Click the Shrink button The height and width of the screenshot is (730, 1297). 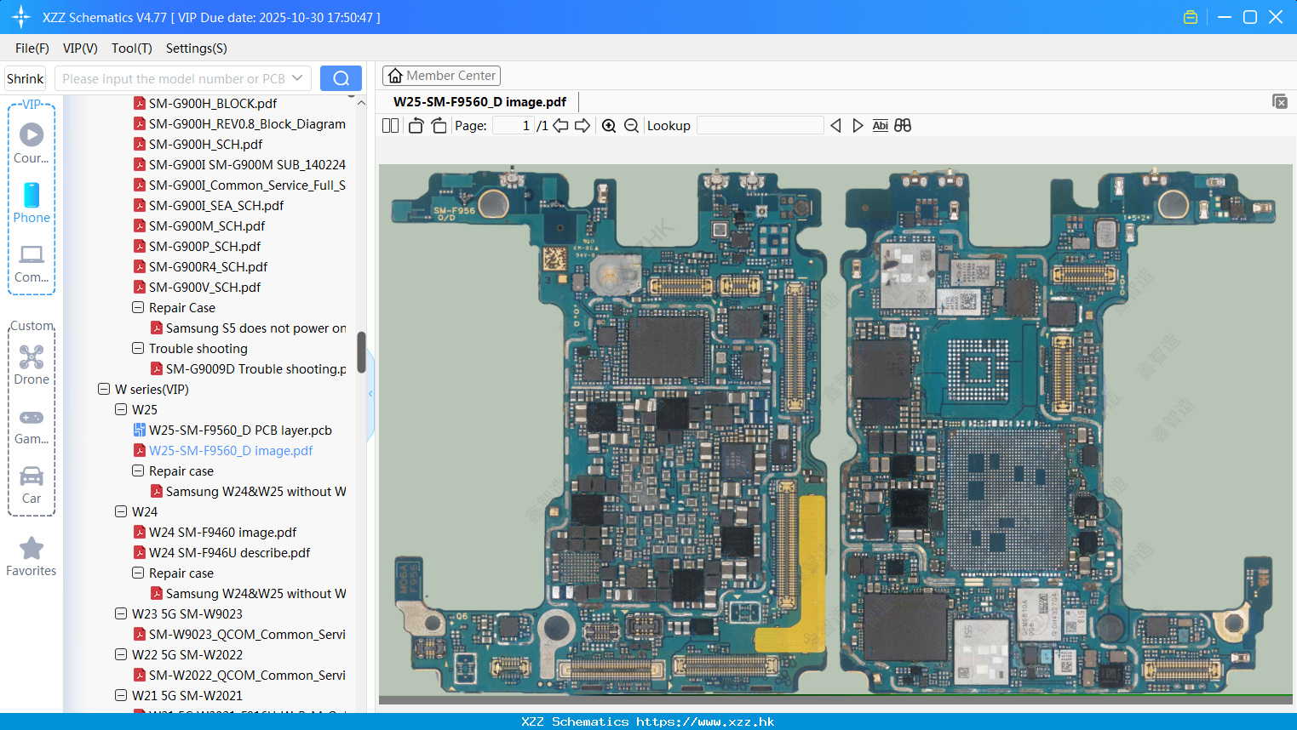tap(26, 78)
